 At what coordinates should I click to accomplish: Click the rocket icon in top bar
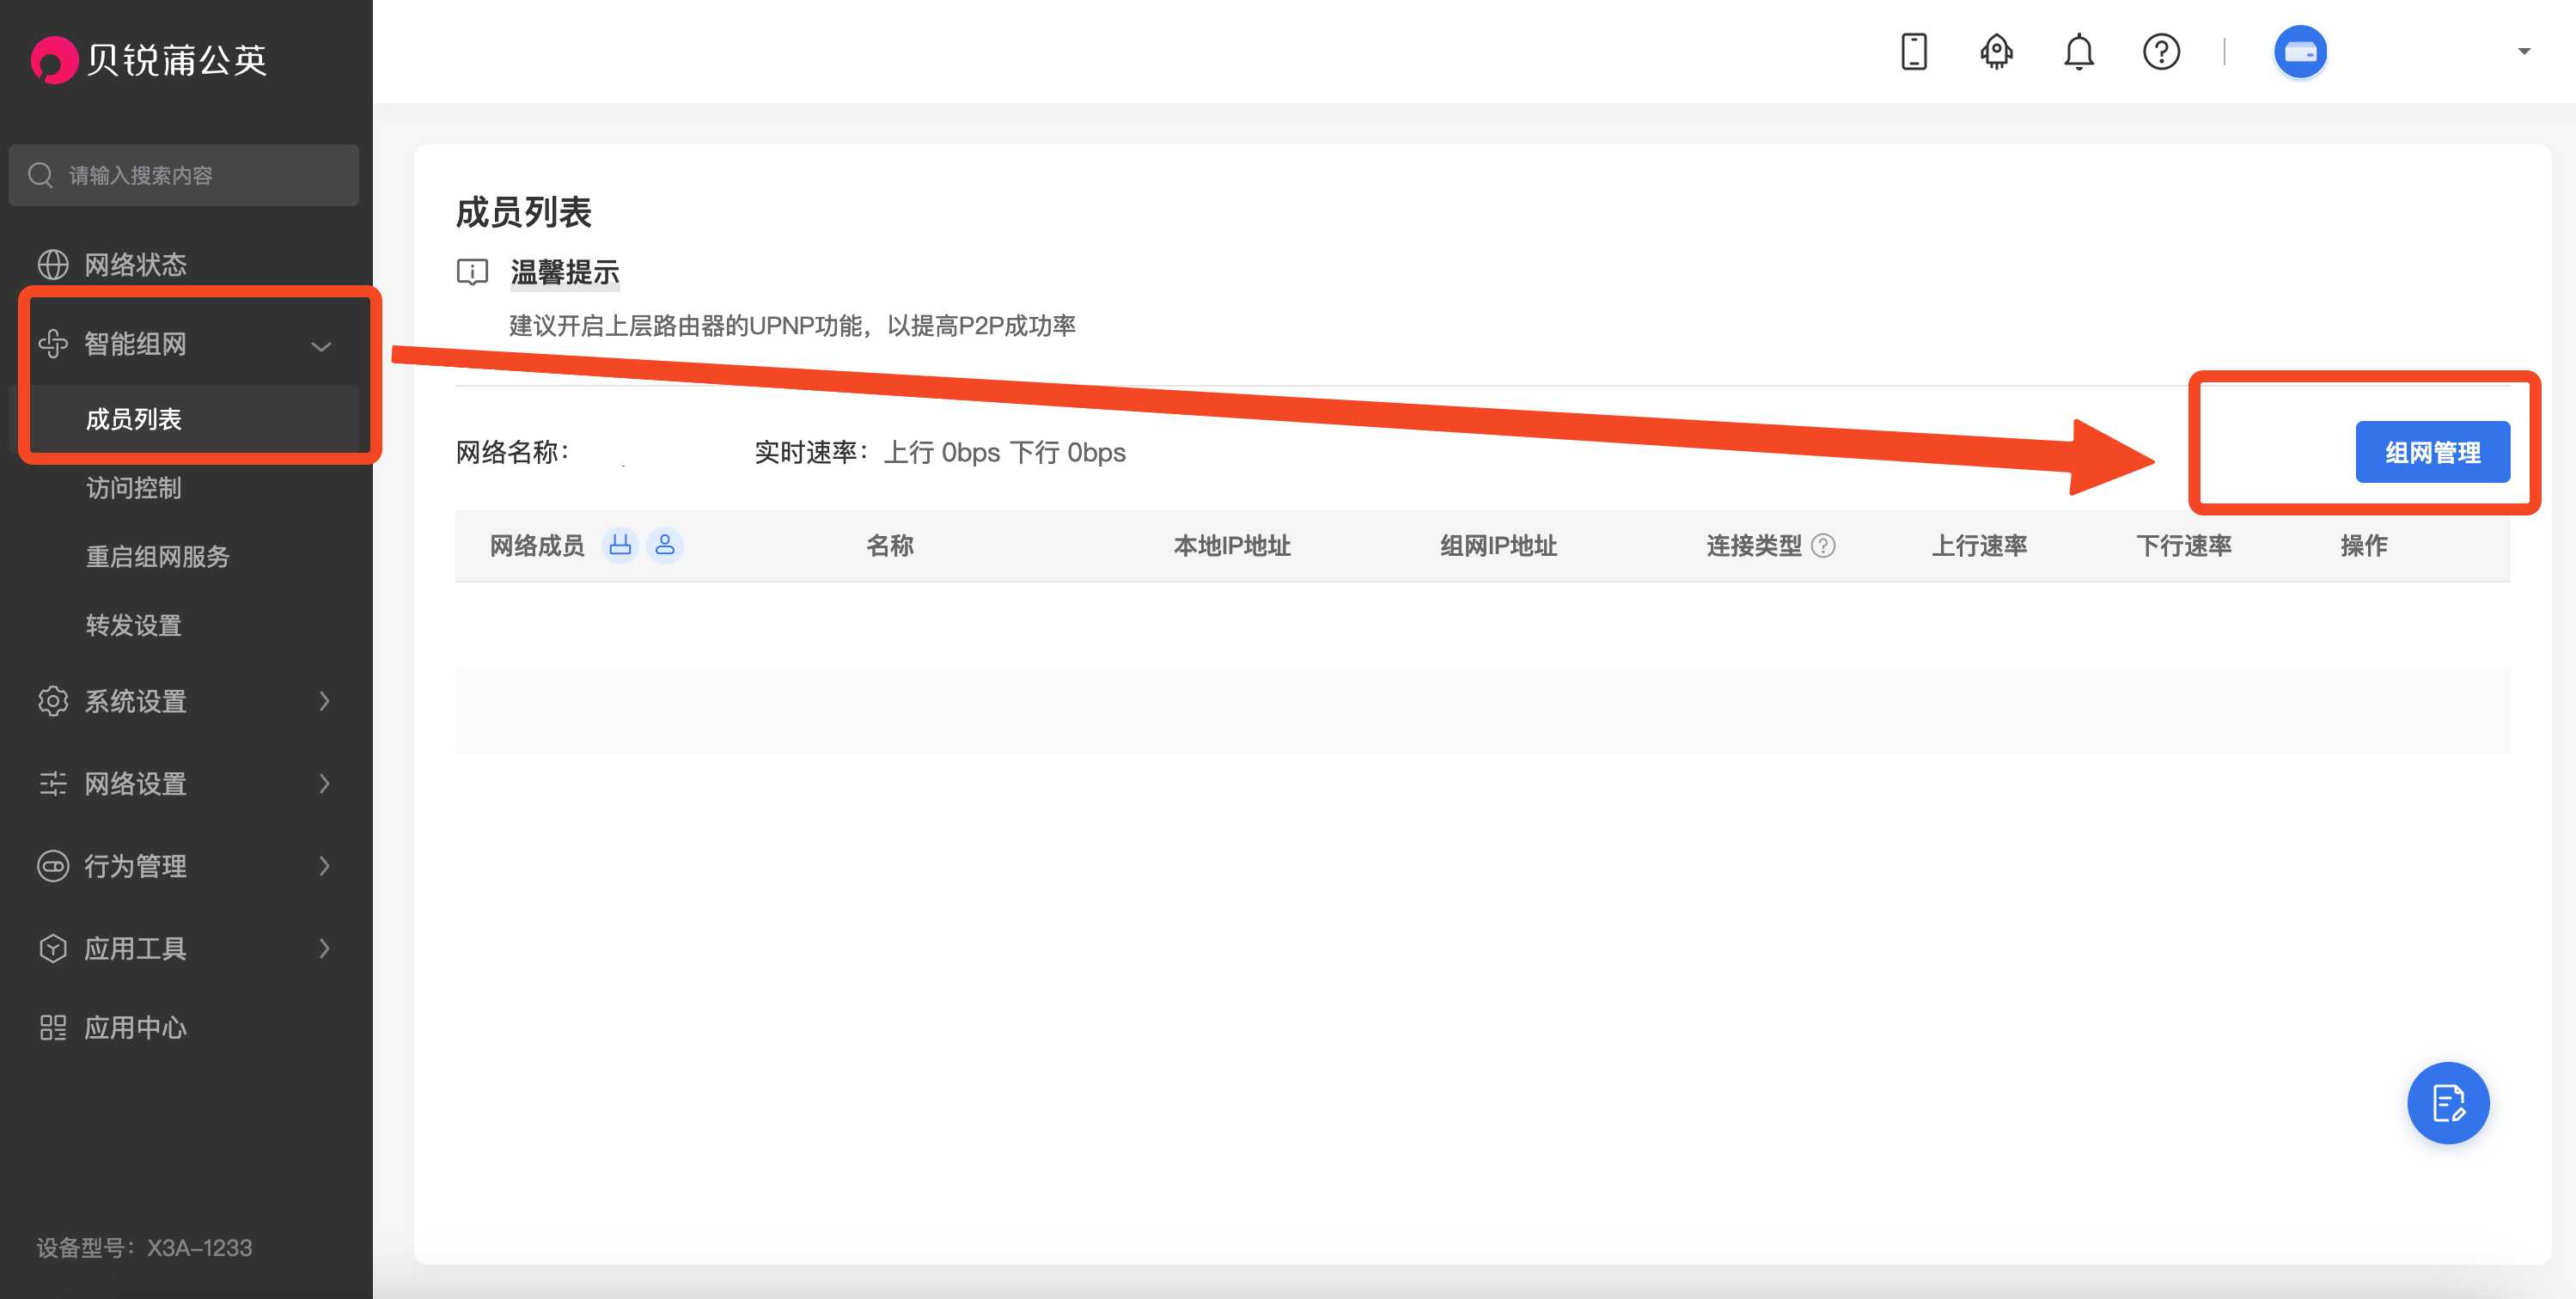pyautogui.click(x=1996, y=51)
